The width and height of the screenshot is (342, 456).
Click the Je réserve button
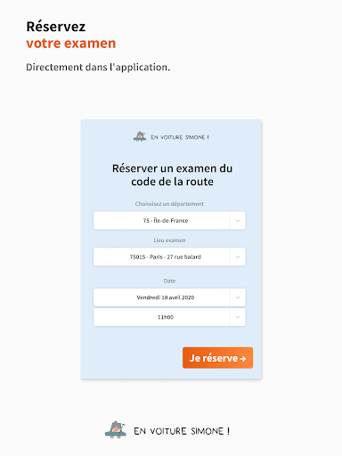point(217,358)
